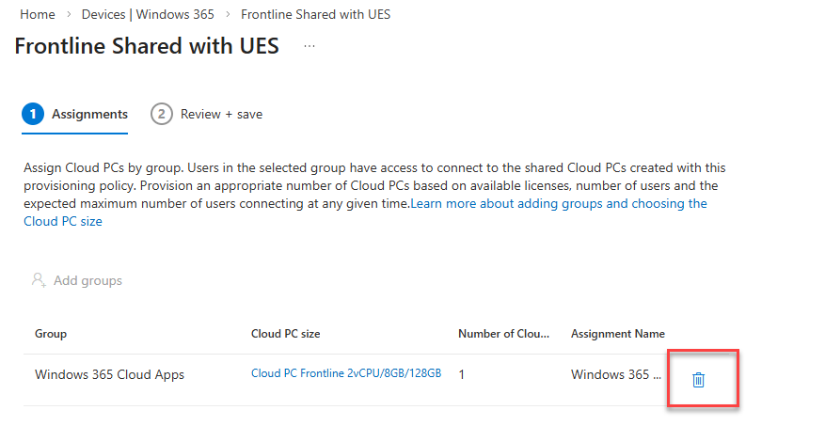Click the number of Cloud PCs value 1
Screen dimensions: 825x426
pos(462,374)
